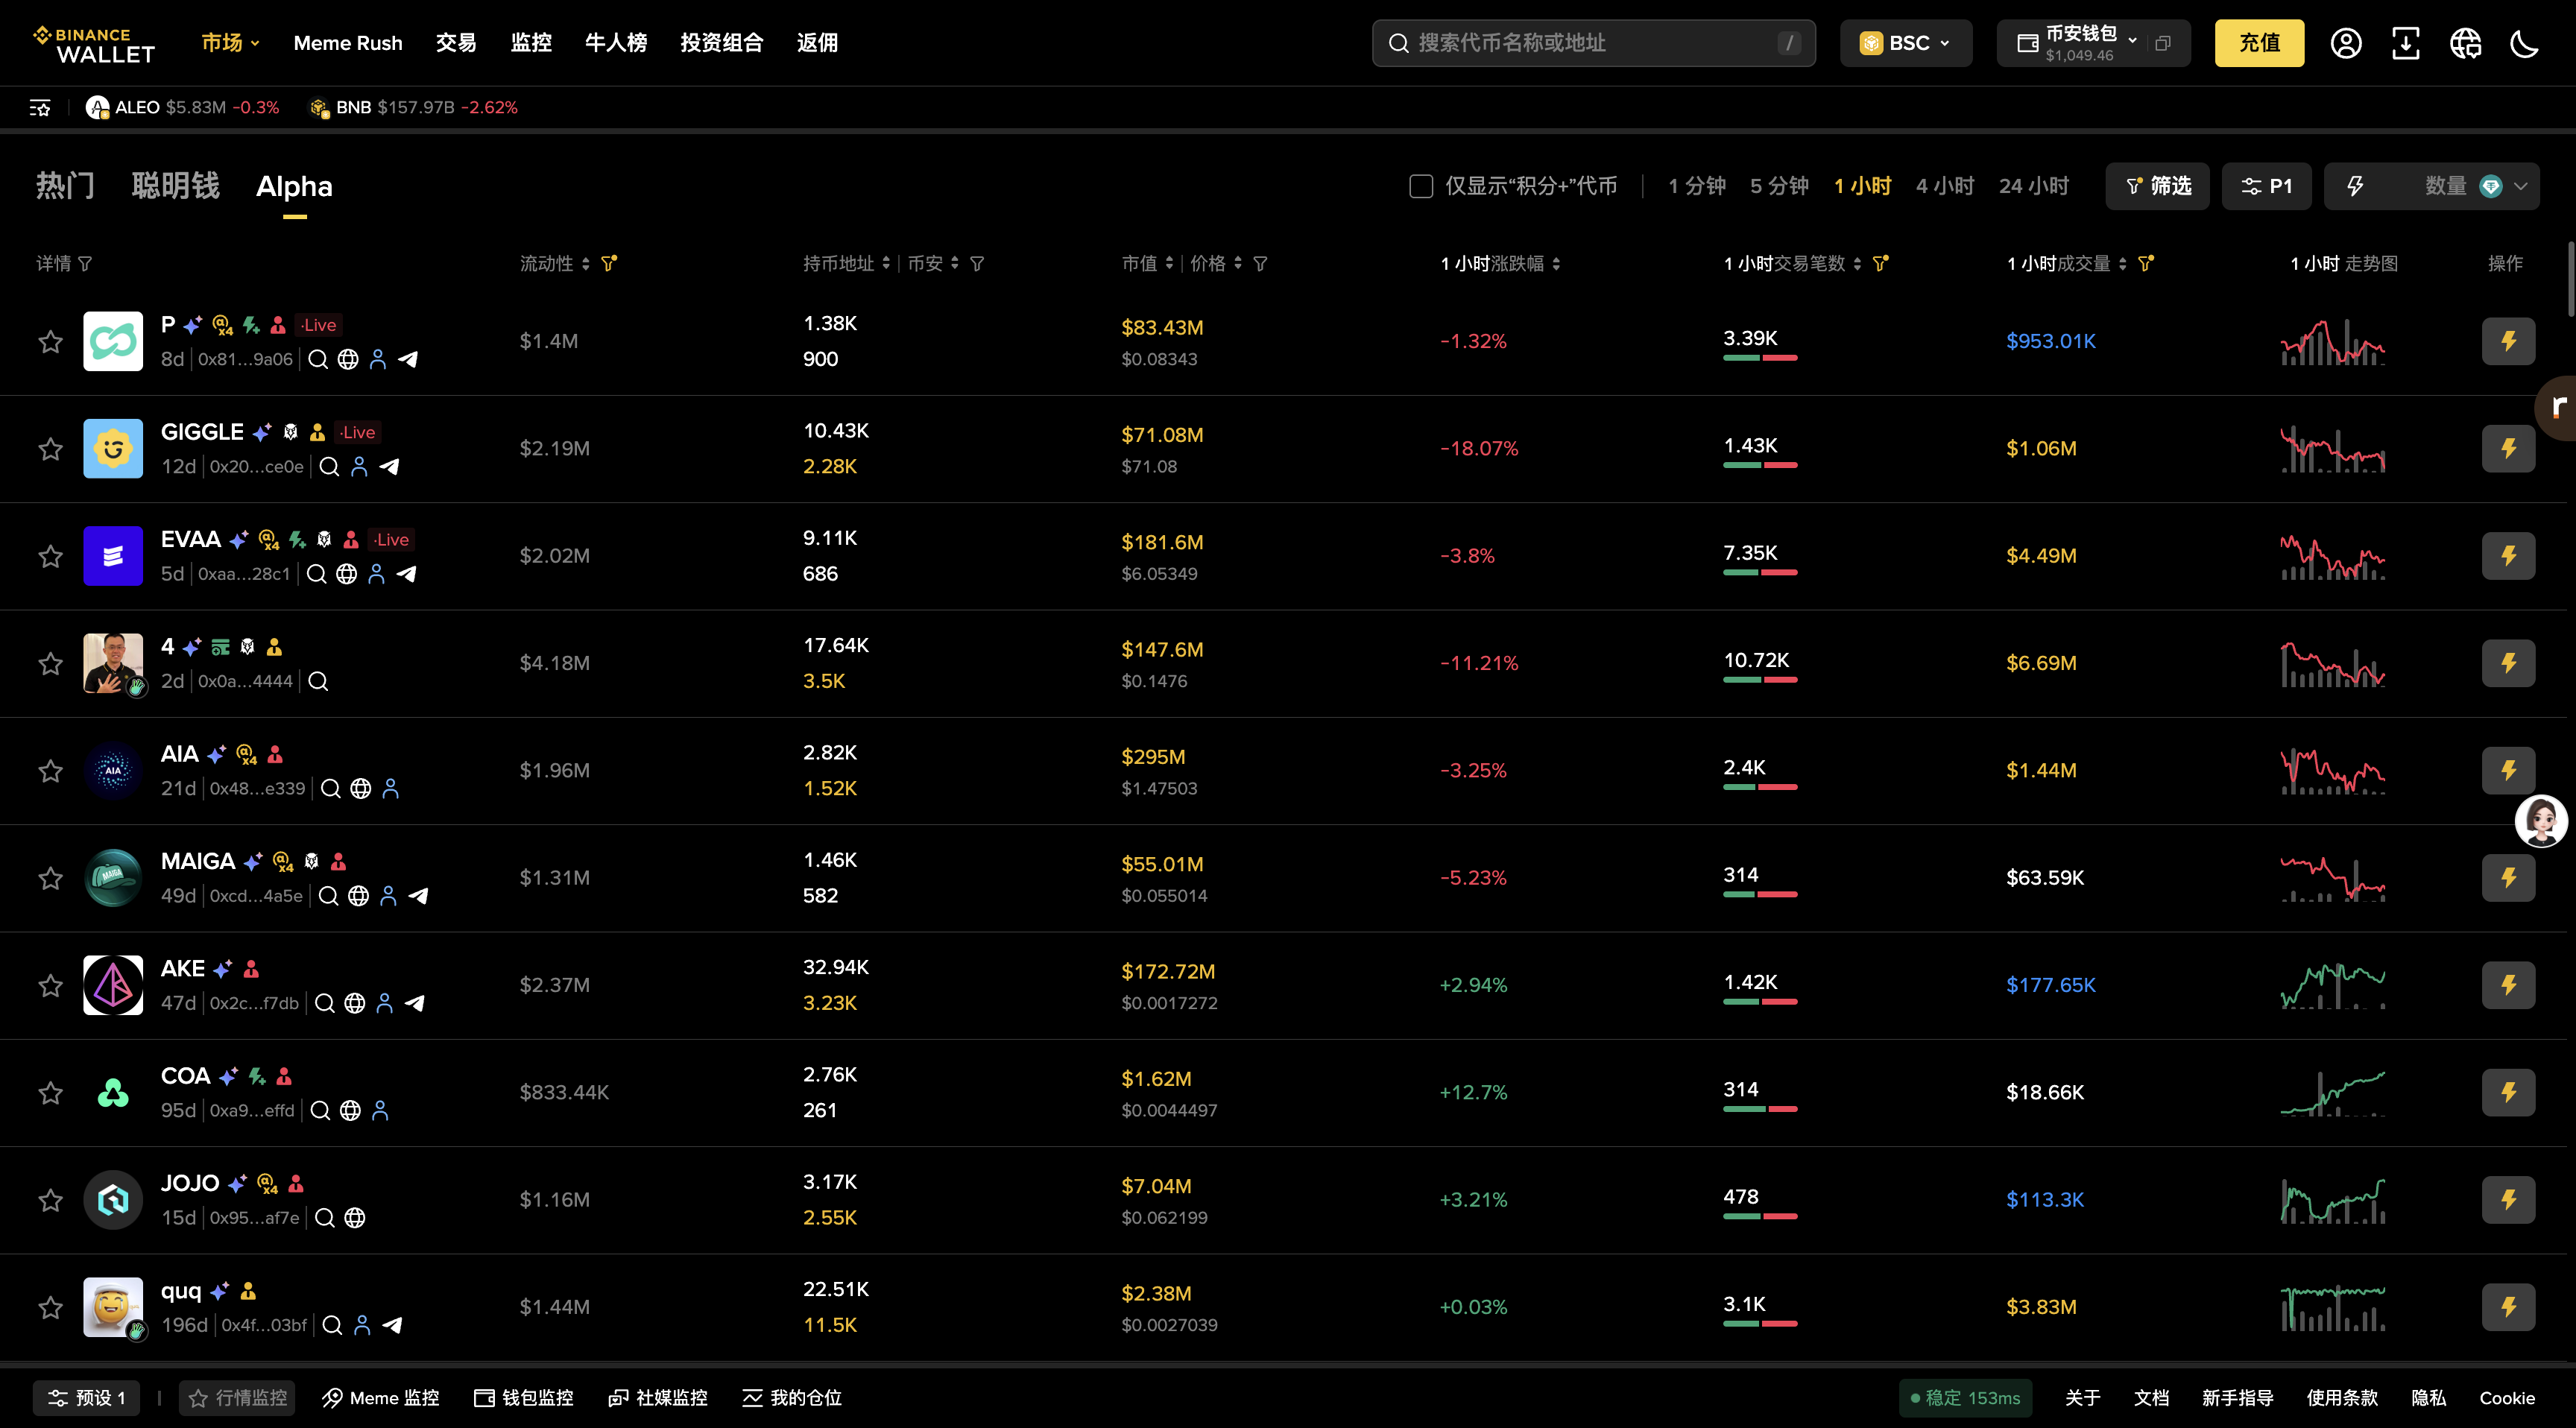Enable the show only 积分+ tokens checkbox
The width and height of the screenshot is (2576, 1428).
tap(1420, 186)
